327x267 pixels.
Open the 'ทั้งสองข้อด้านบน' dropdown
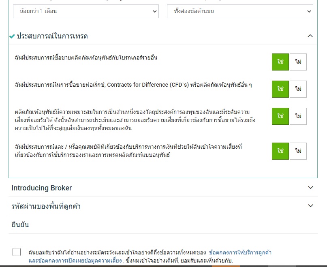(239, 11)
